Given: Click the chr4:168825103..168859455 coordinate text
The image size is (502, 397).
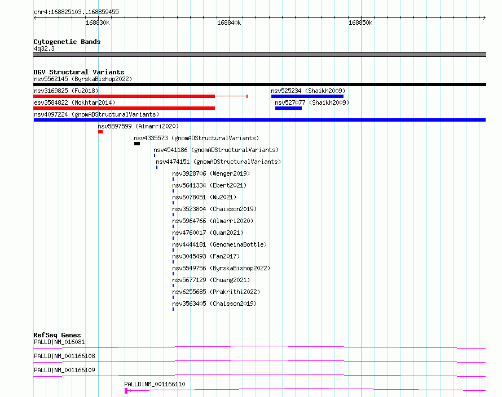Looking at the screenshot, I should [76, 12].
